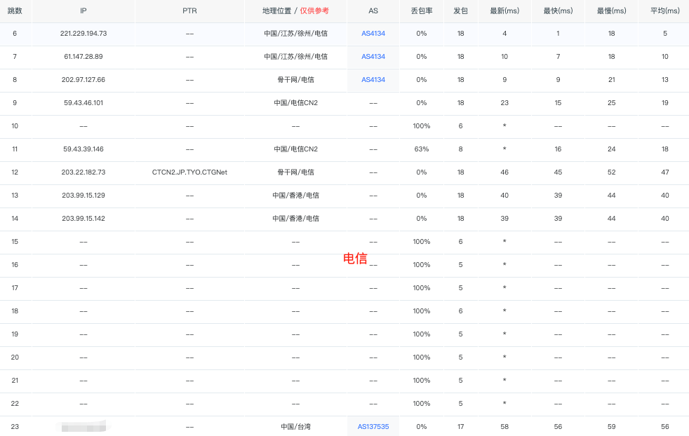Select the PTR column header
Screen dimensions: 689x436
point(189,11)
